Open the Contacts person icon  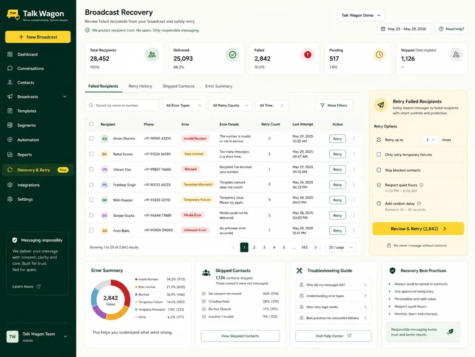point(10,82)
